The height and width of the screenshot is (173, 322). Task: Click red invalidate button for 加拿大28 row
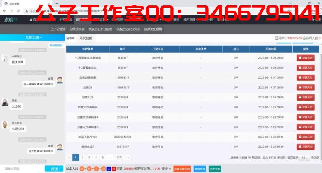306,97
